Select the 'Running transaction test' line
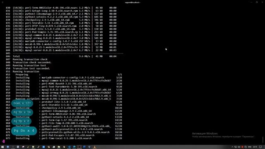This screenshot has width=265, height=149. click(x=29, y=65)
